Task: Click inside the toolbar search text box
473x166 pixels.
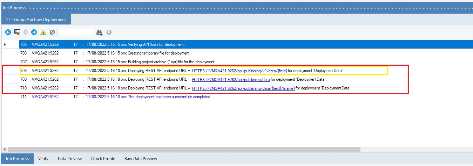Action: [76, 32]
